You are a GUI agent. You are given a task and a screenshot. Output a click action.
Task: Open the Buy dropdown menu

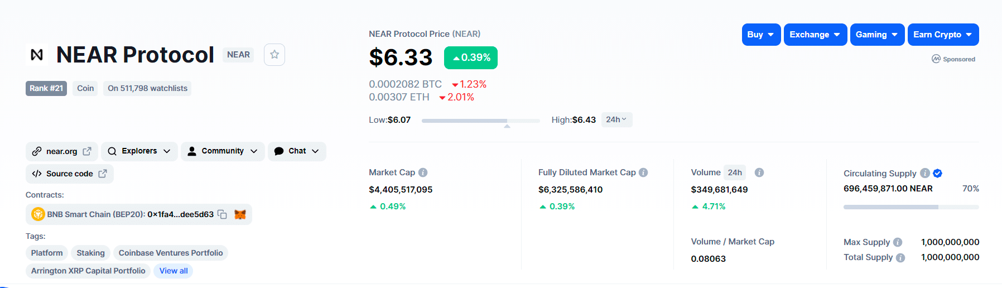[761, 35]
